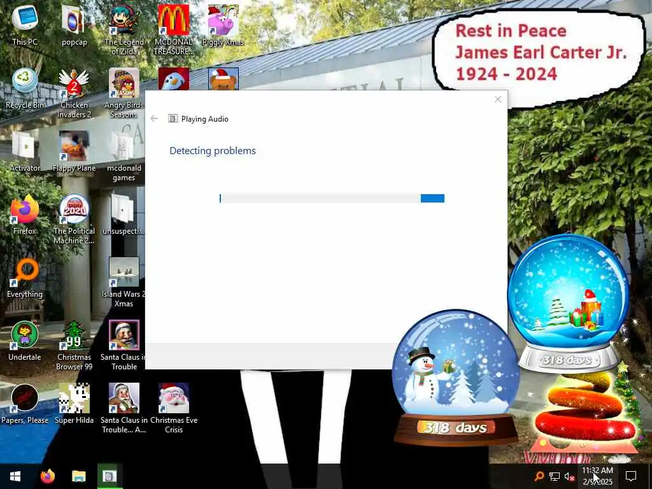The width and height of the screenshot is (652, 489).
Task: Launch Everything search desktop shortcut
Action: 25,278
